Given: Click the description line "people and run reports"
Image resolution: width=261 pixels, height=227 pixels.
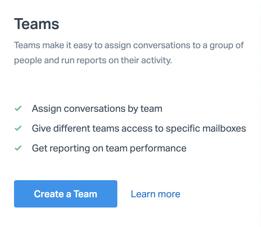Looking at the screenshot, I should point(93,61).
